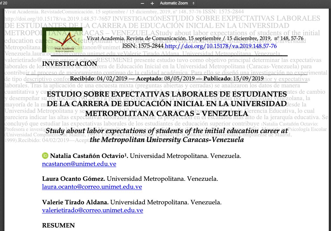
Task: Click "the Metropolitan University Caracas-Venezuela" subtitle line
Action: [167, 140]
